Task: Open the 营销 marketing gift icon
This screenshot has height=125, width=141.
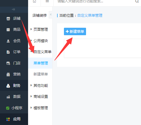Action: point(8,74)
